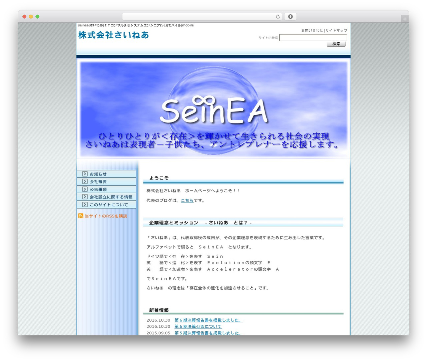Open the お知らせ menu item
427x361 pixels.
pos(106,174)
